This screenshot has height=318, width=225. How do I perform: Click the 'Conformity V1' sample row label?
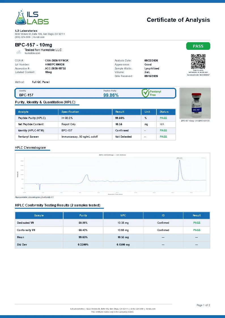coord(26,230)
